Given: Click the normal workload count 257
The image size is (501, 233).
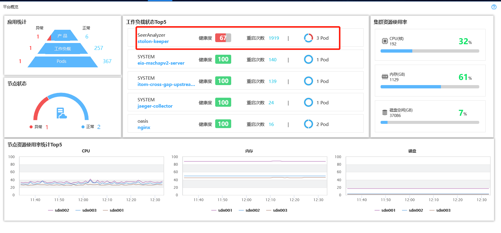Looking at the screenshot, I should click(x=98, y=48).
